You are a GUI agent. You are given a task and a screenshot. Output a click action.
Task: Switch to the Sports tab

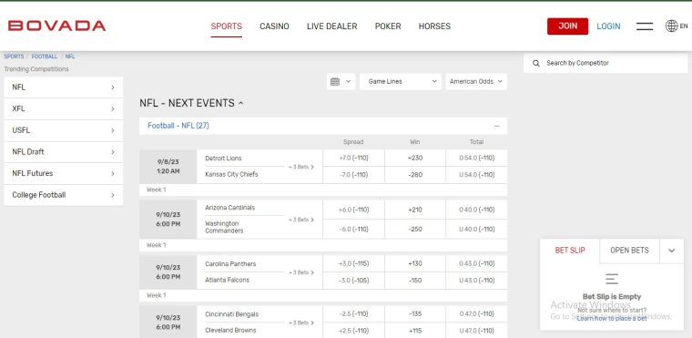click(x=227, y=26)
